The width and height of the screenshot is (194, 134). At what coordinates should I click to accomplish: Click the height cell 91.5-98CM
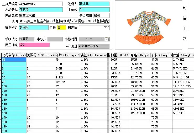pos(140,91)
